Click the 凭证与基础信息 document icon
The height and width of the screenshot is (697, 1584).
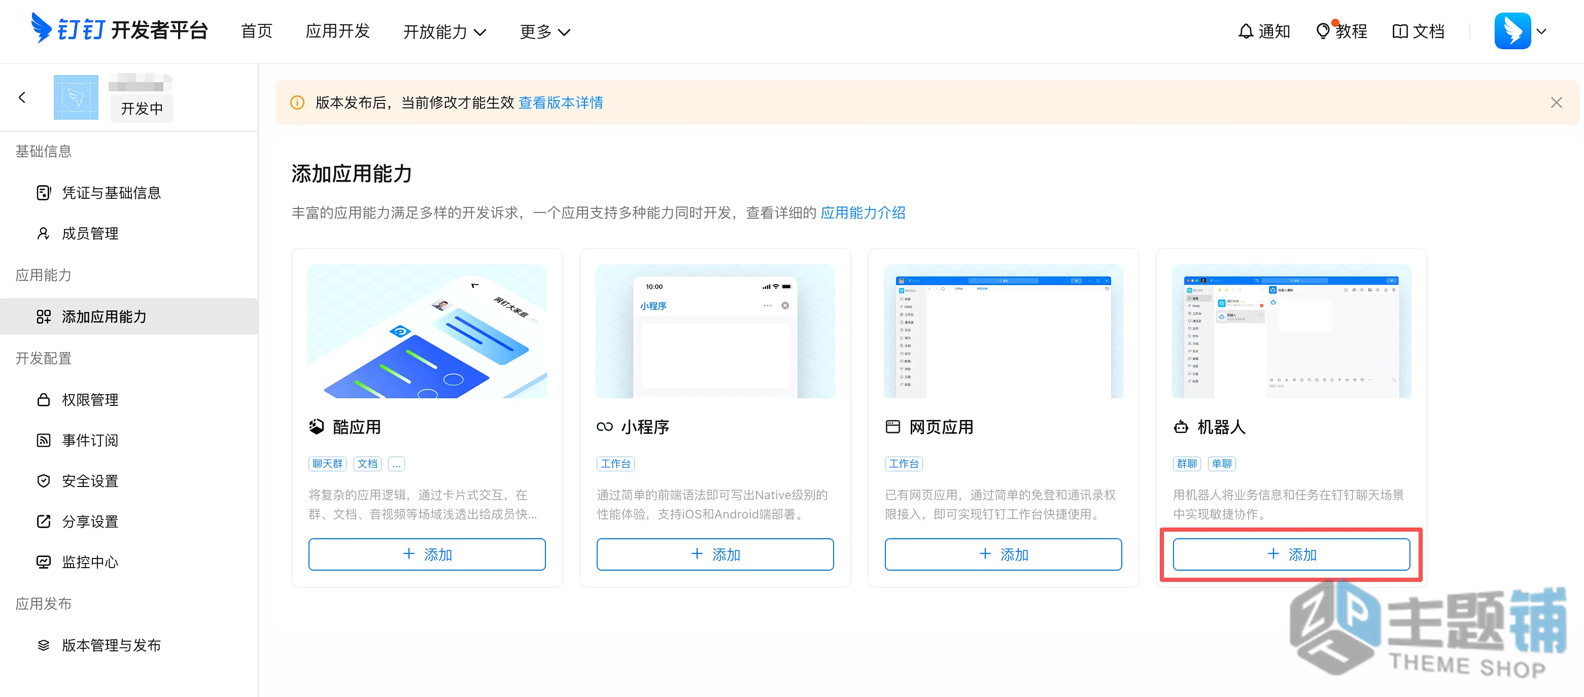[x=44, y=193]
